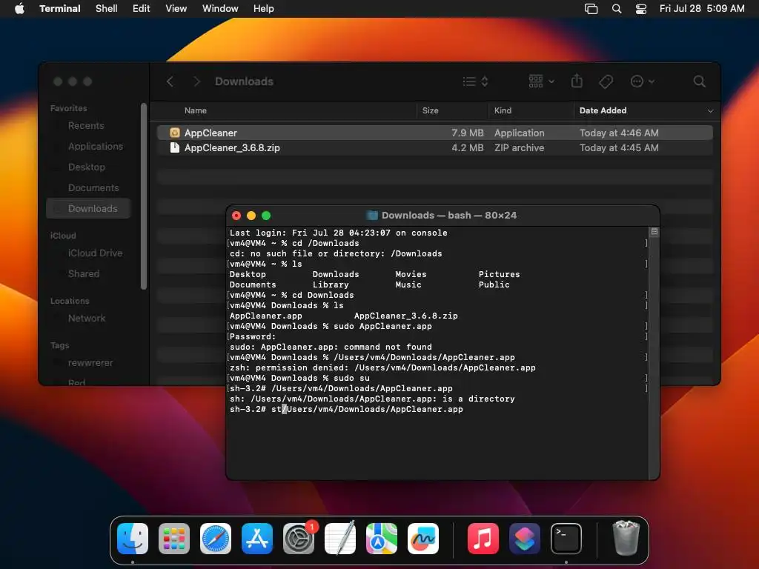Open System Settings in the Dock
This screenshot has width=759, height=569.
(x=299, y=539)
